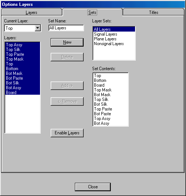Select Bottom in Set Contents list

click(x=110, y=80)
